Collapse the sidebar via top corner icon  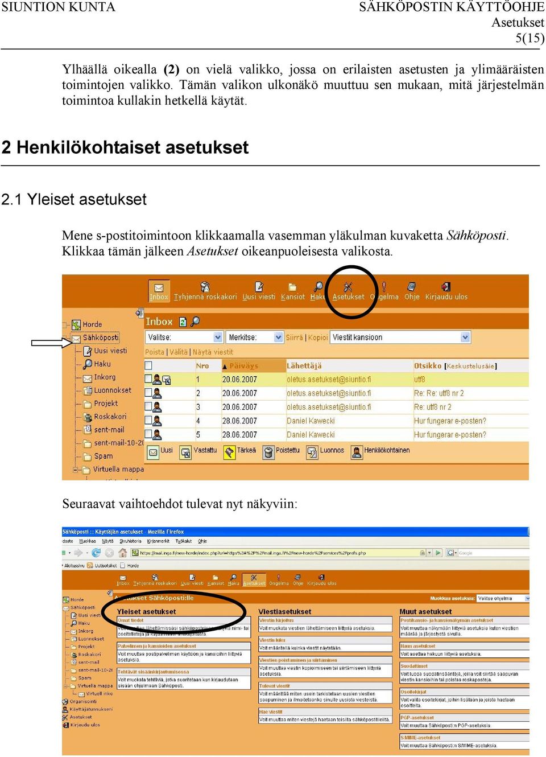point(139,313)
